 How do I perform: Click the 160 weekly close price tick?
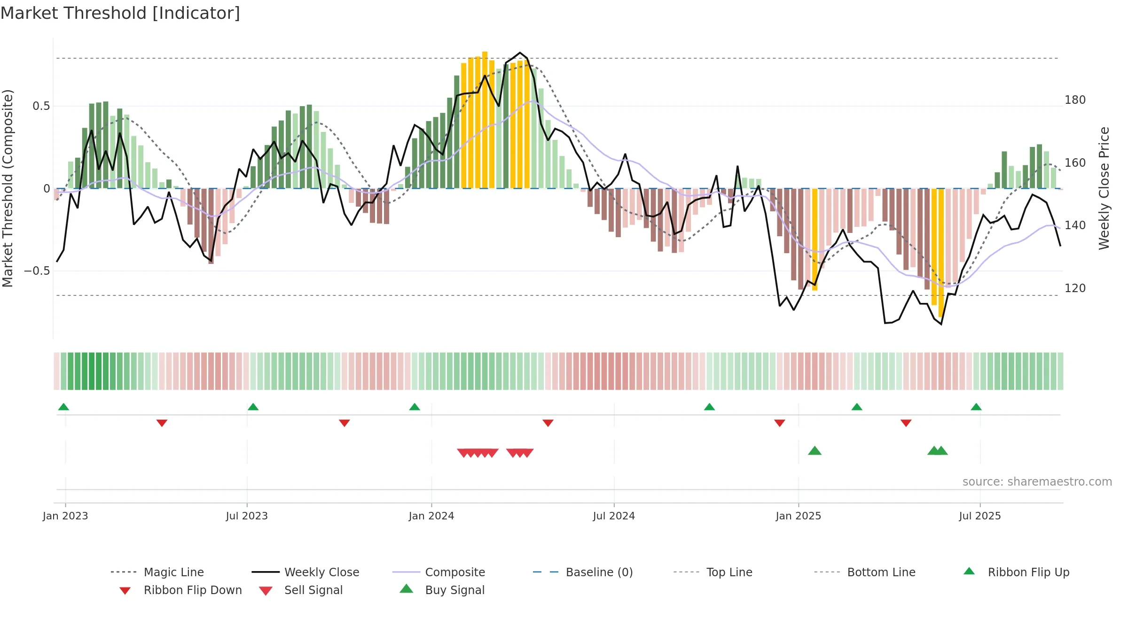coord(1075,163)
